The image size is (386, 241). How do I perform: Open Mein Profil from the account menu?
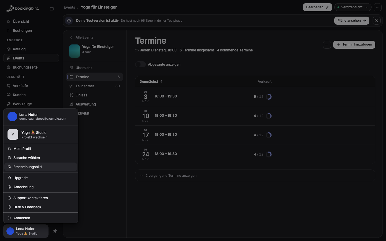coord(41,149)
